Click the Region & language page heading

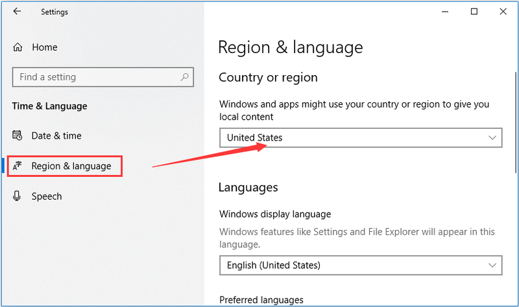coord(291,47)
